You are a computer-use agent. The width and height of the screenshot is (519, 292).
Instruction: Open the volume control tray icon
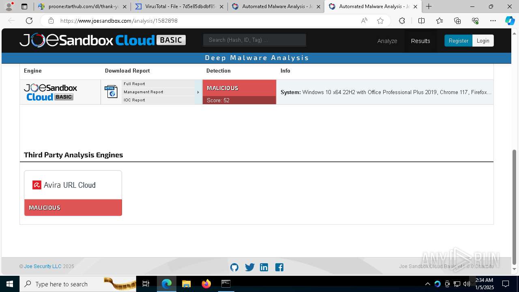click(467, 284)
